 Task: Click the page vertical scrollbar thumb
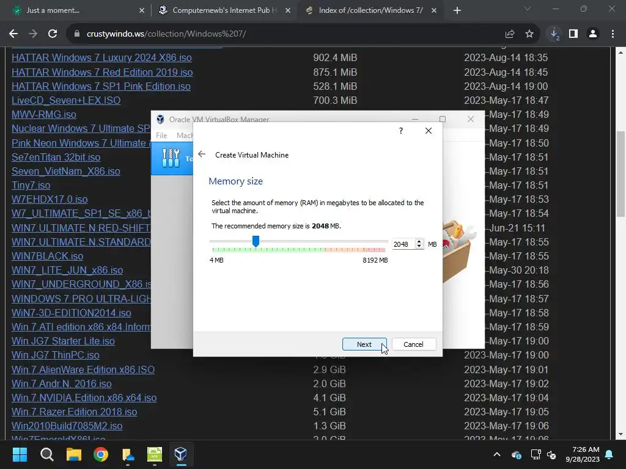[621, 174]
